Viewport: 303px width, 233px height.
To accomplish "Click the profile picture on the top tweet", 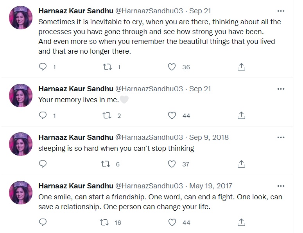I will (21, 16).
